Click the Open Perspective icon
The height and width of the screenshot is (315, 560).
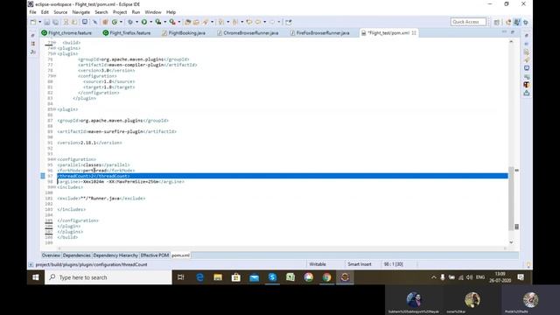[x=497, y=22]
